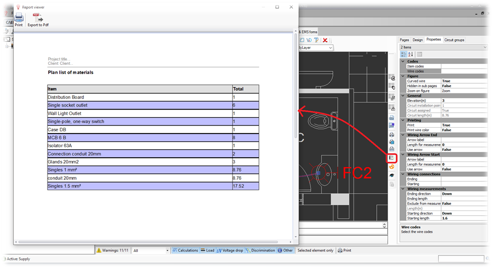493x268 pixels.
Task: Click the Active: Supply status text
Action: coord(18,259)
